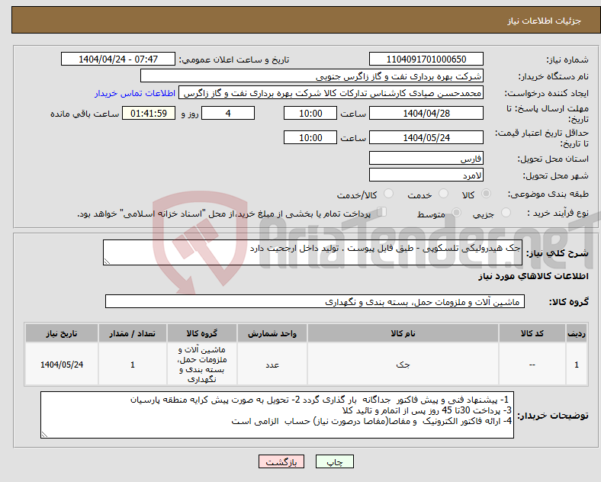Click the response deadline date 1404/04/28
This screenshot has height=482, width=601.
pyautogui.click(x=426, y=114)
